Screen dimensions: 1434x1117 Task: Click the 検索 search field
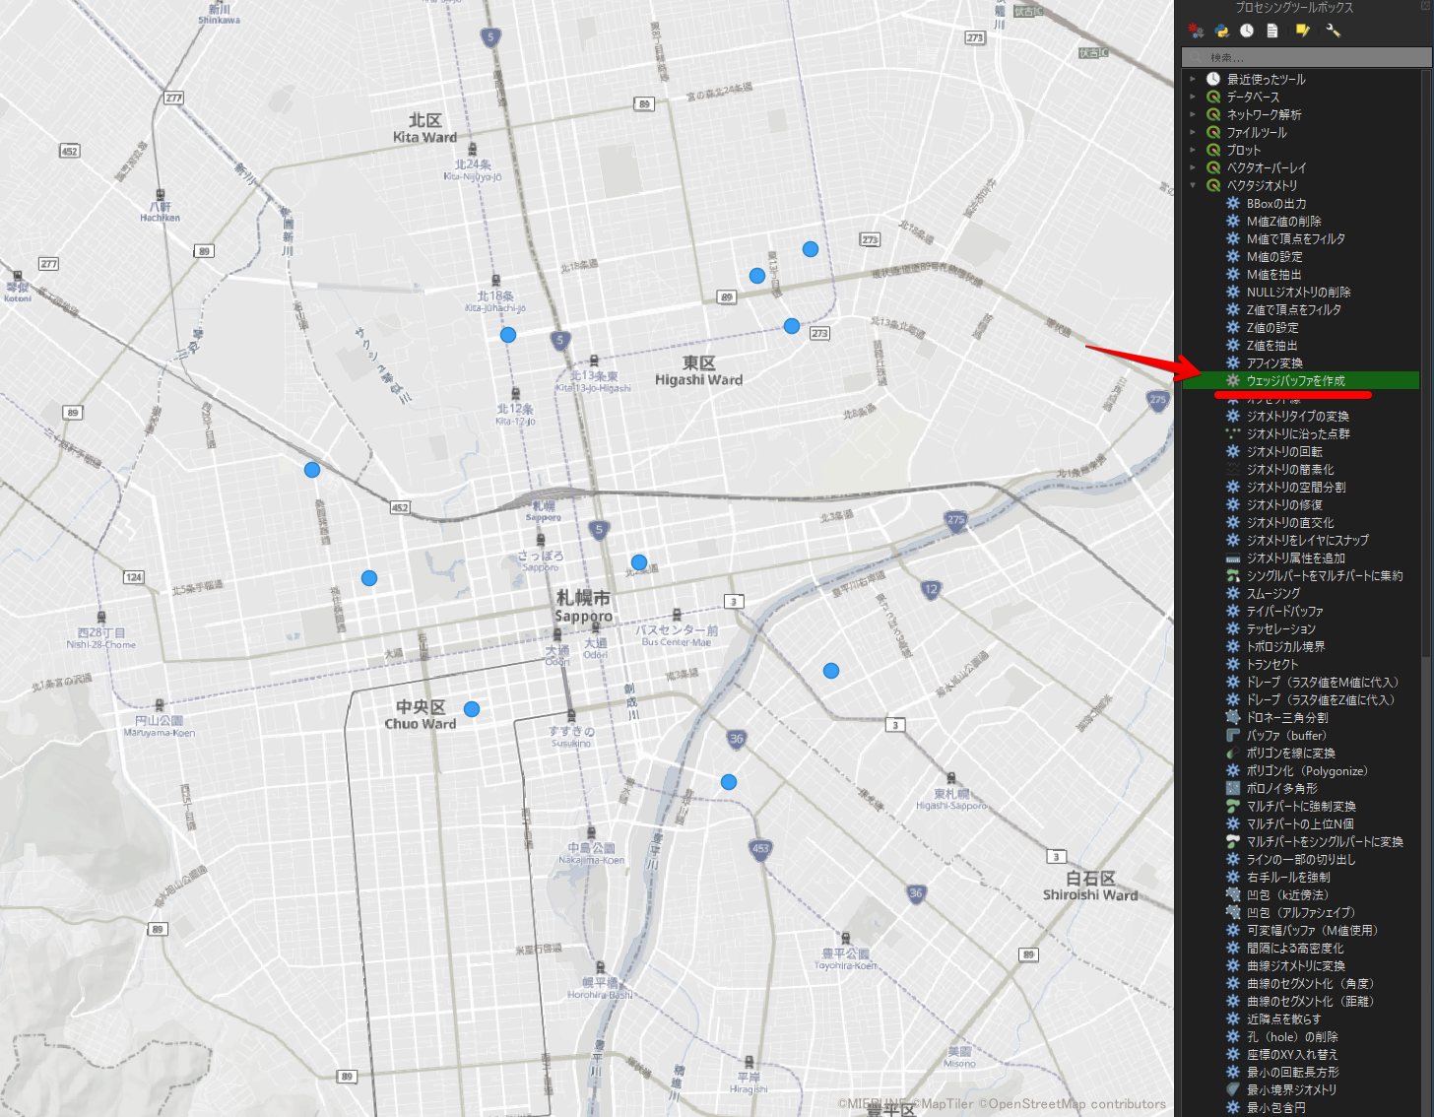(x=1306, y=57)
